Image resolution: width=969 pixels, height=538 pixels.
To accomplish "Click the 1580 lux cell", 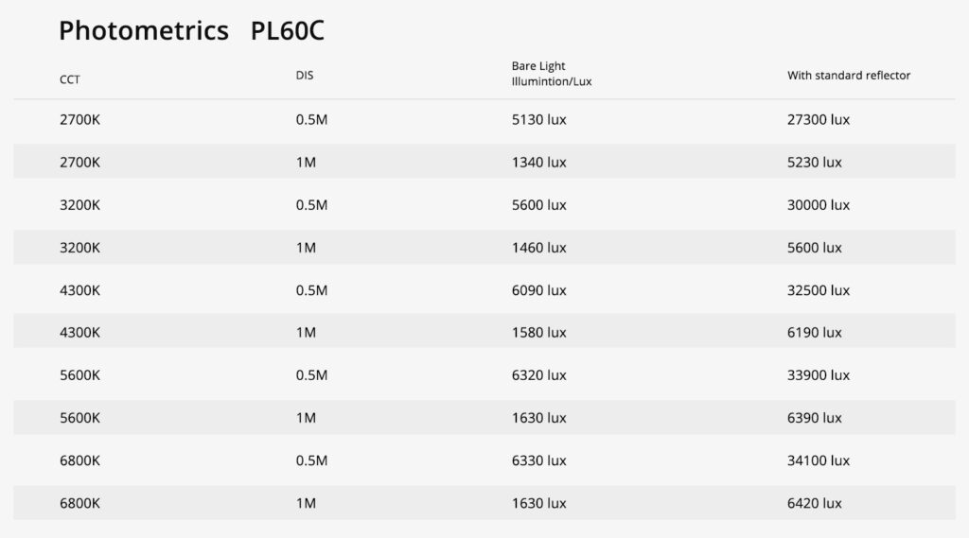I will [538, 333].
